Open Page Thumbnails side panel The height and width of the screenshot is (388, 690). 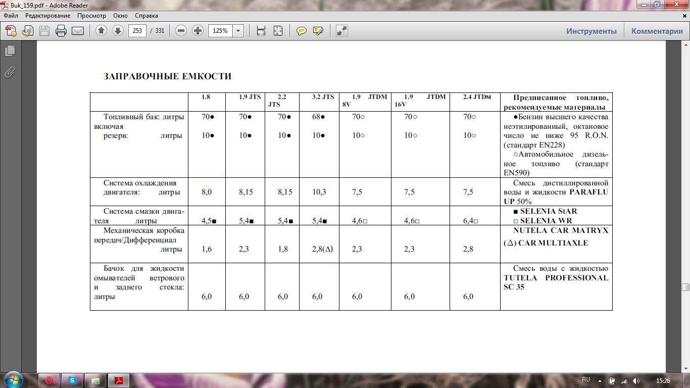coord(10,51)
